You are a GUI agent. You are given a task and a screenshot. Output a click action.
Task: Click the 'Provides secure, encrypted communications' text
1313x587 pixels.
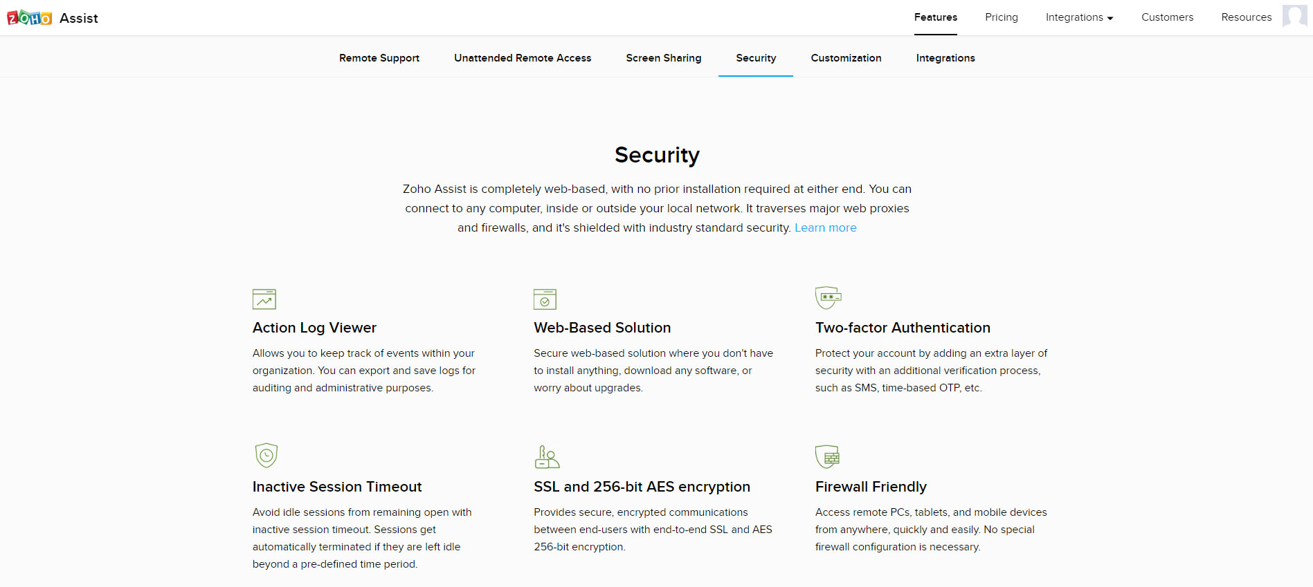(x=653, y=530)
